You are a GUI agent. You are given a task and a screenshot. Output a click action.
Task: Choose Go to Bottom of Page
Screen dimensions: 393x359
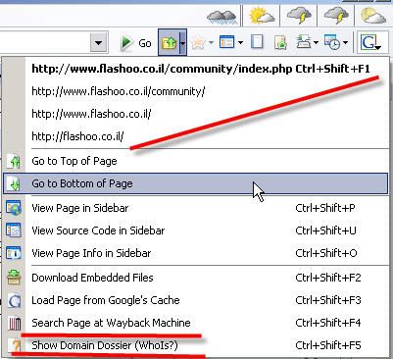coord(196,183)
